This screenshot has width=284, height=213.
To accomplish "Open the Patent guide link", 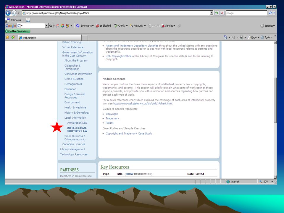I will click(109, 123).
